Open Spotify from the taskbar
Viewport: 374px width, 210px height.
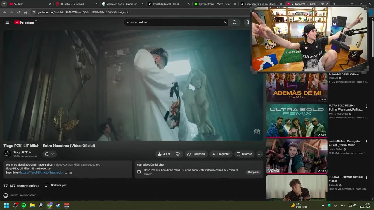click(x=24, y=205)
